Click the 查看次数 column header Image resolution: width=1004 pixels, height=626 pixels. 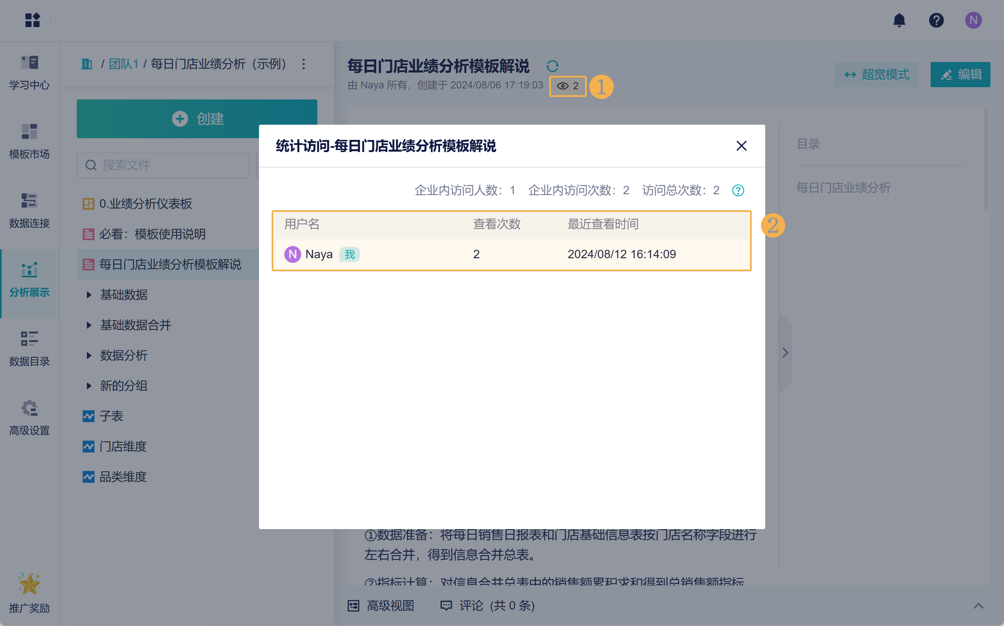(497, 224)
